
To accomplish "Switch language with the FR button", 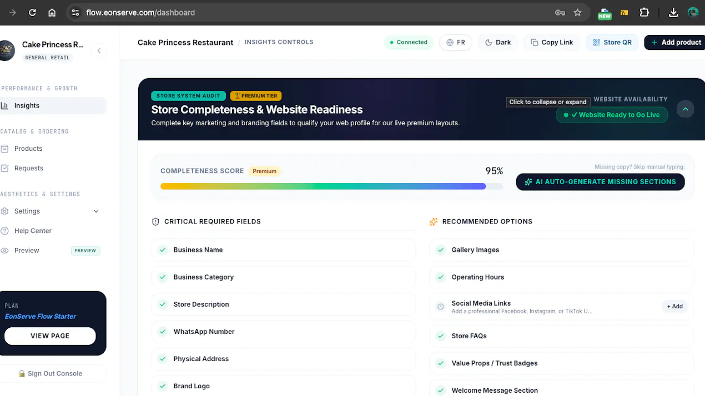I will coord(455,42).
